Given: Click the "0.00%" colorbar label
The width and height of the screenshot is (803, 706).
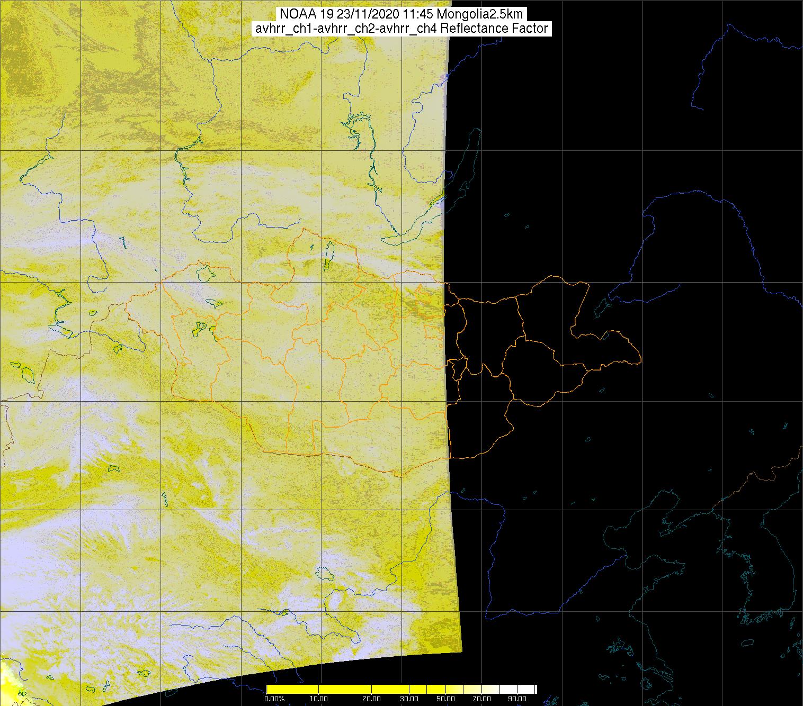Looking at the screenshot, I should click(x=274, y=699).
